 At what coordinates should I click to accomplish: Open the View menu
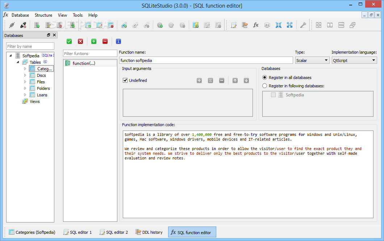click(x=62, y=15)
